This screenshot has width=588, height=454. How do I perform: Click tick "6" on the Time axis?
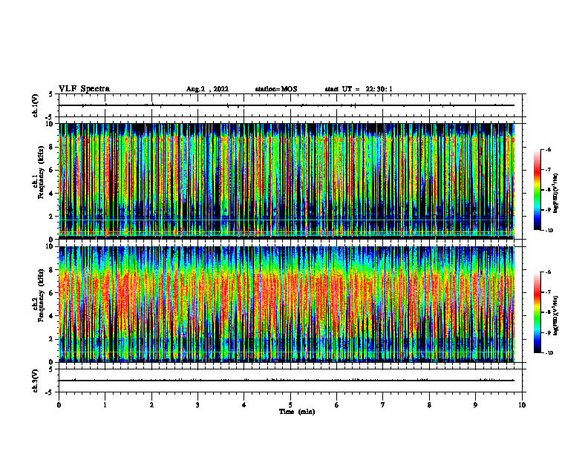coord(337,405)
